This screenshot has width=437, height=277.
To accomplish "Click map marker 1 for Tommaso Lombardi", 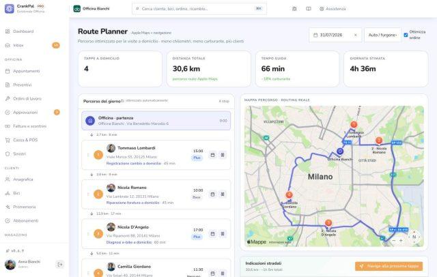I will 354,124.
